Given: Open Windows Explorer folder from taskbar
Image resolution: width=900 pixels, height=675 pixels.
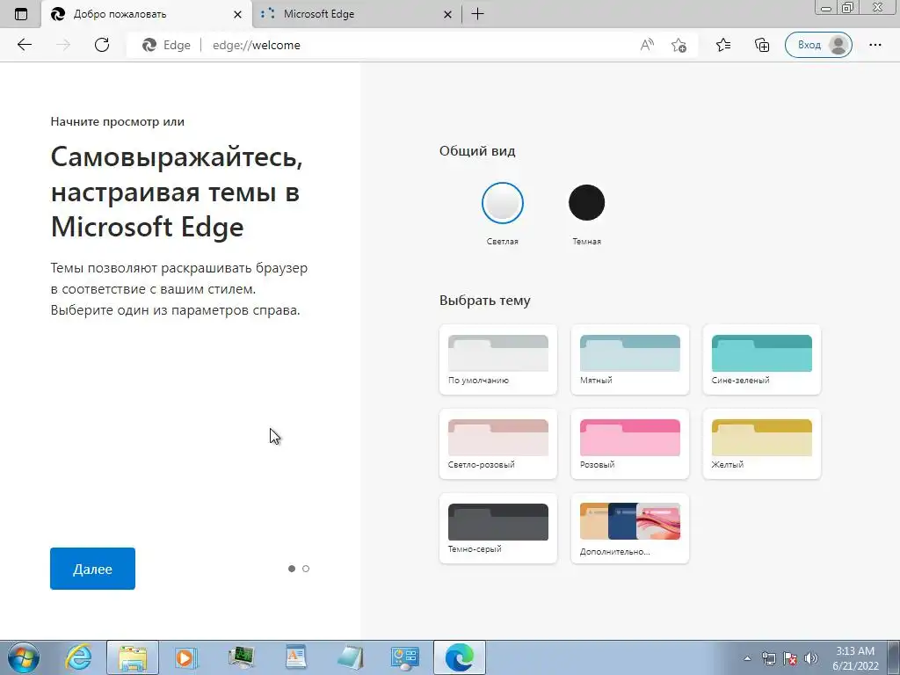Looking at the screenshot, I should 133,657.
